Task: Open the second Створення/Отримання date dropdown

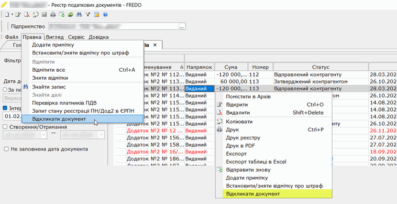Action: point(101,135)
